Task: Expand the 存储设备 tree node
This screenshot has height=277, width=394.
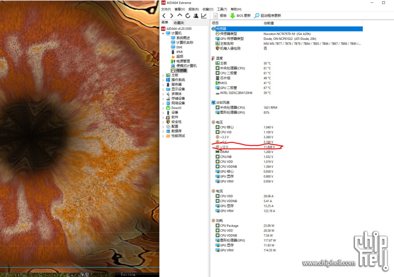Action: tap(163, 99)
